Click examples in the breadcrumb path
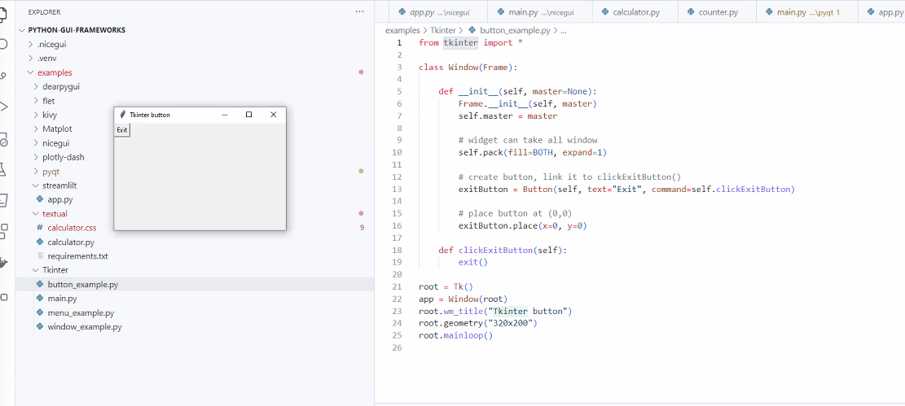The height and width of the screenshot is (406, 905). pos(403,31)
